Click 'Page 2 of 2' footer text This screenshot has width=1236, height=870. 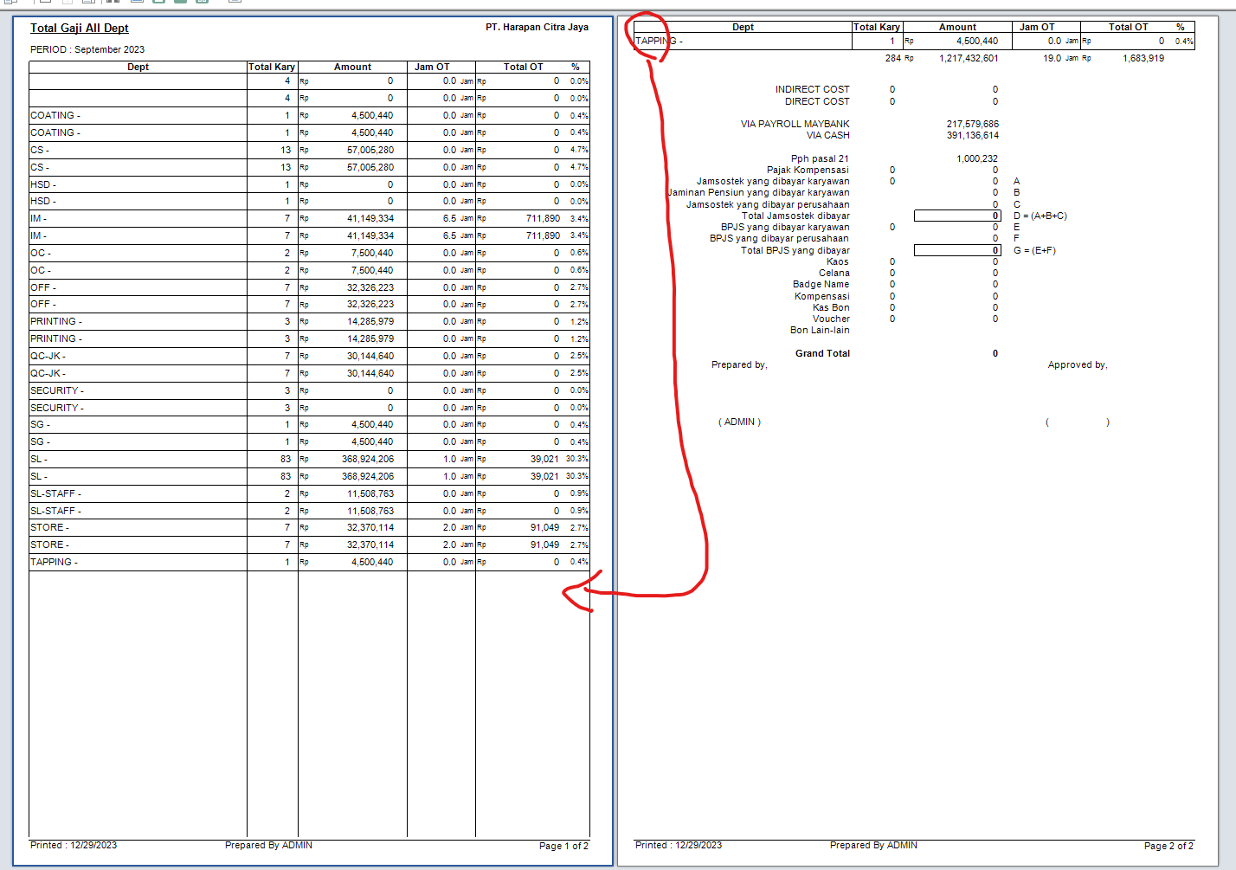1168,846
